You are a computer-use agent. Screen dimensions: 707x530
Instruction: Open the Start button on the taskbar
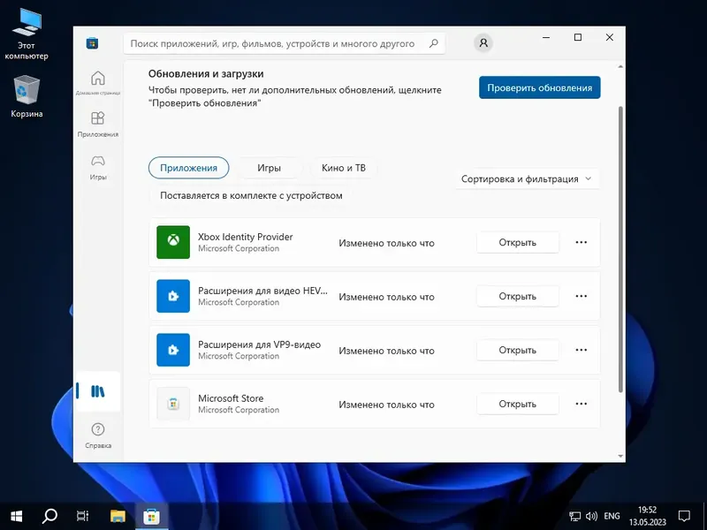(16, 517)
